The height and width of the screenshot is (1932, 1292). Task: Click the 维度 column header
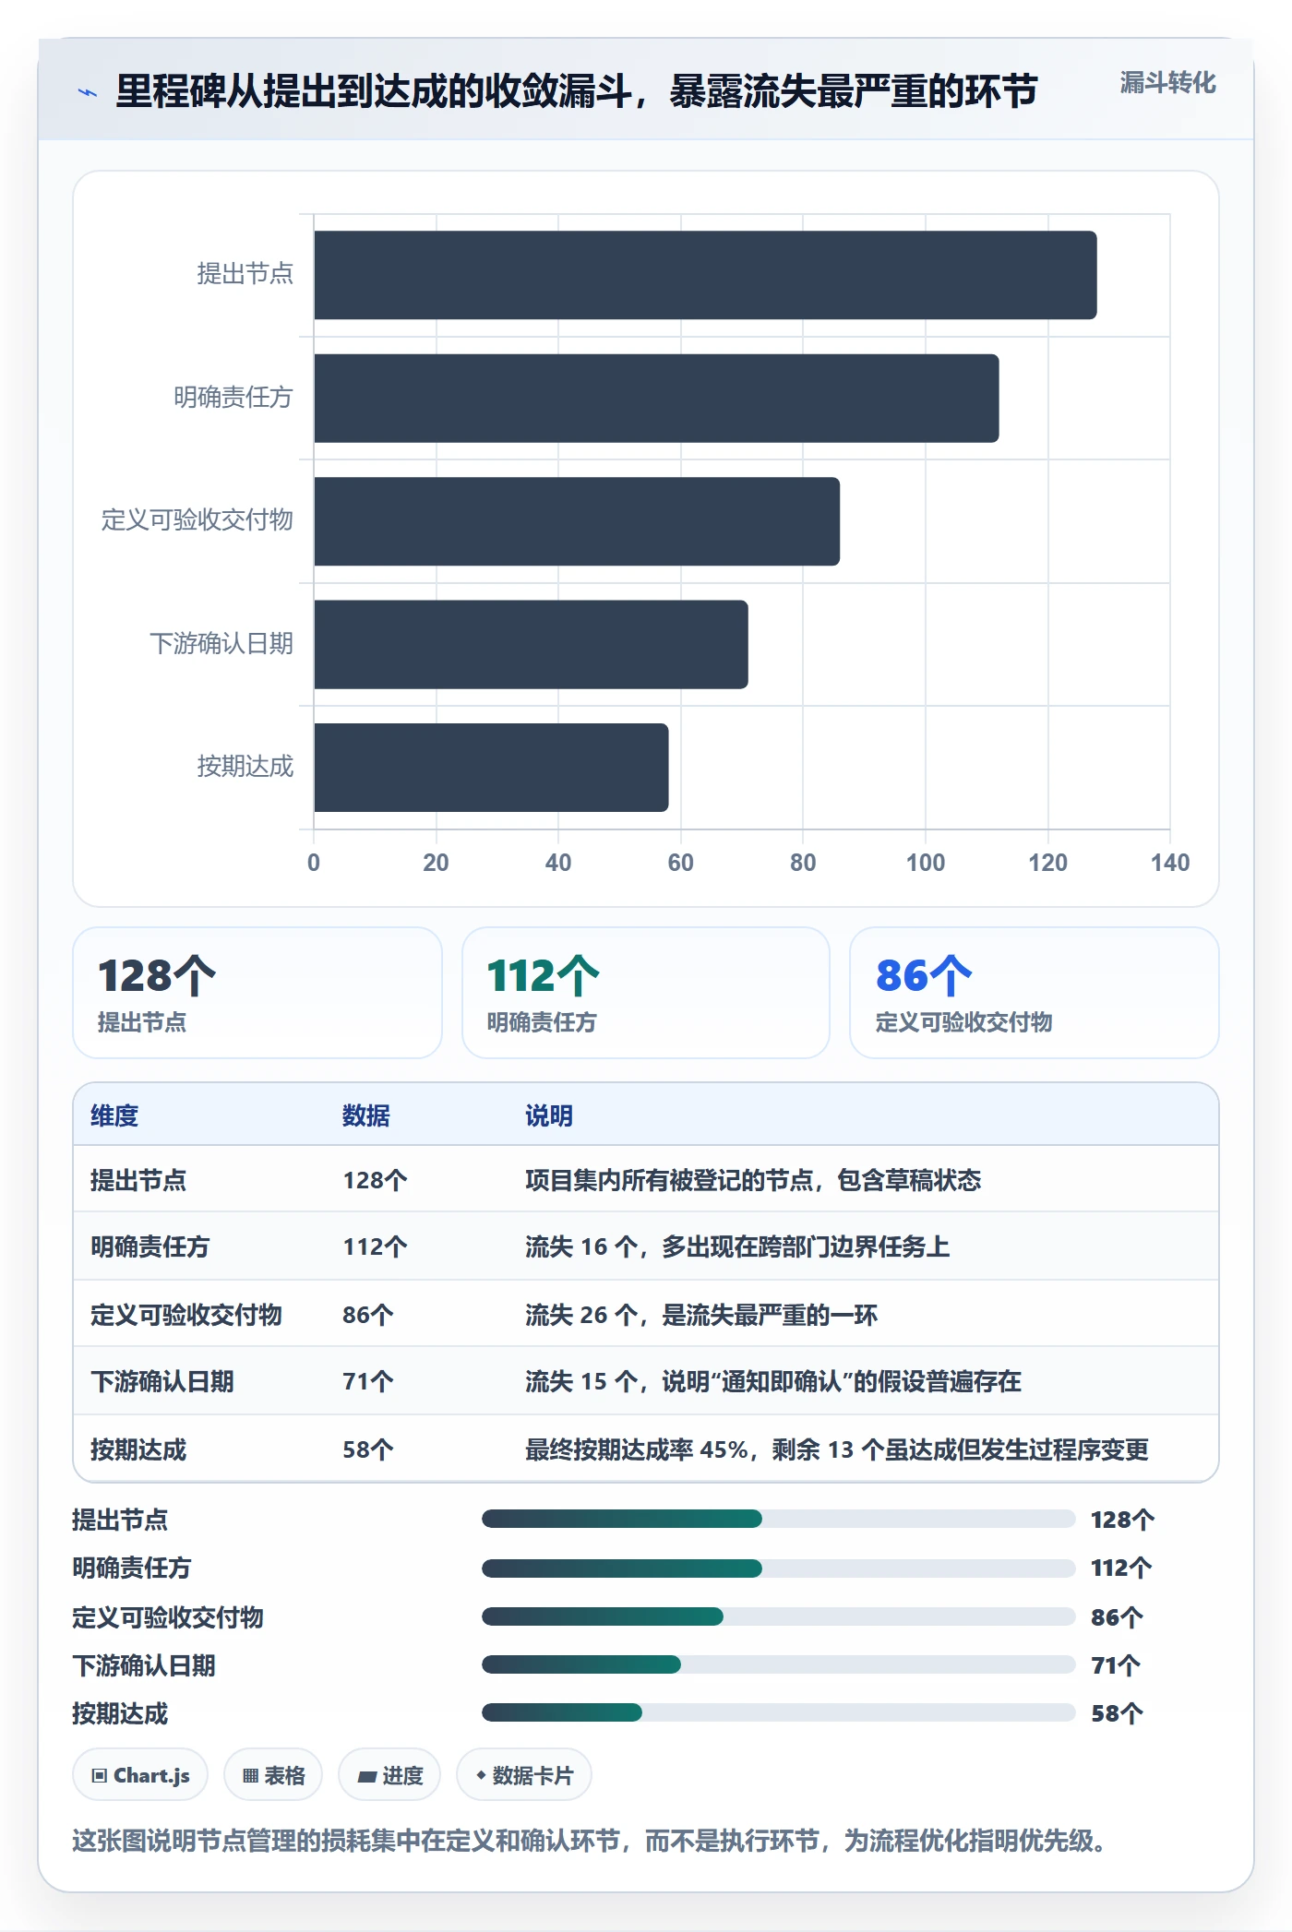114,1115
